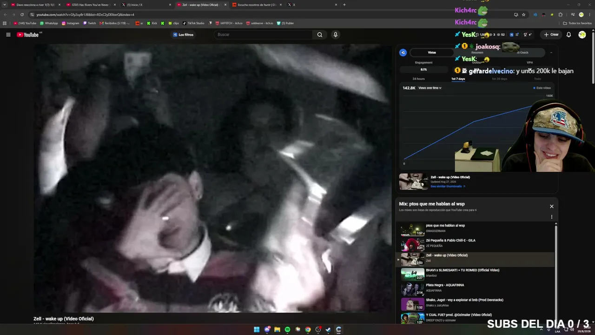
Task: Close the Mix playlist panel
Action: point(552,206)
